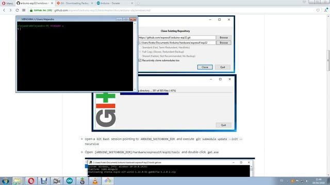Click the target directory field in Clone dialog
This screenshot has height=185, width=330.
(x=177, y=43)
